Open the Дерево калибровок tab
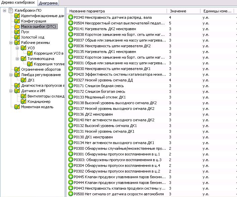 [18, 3]
